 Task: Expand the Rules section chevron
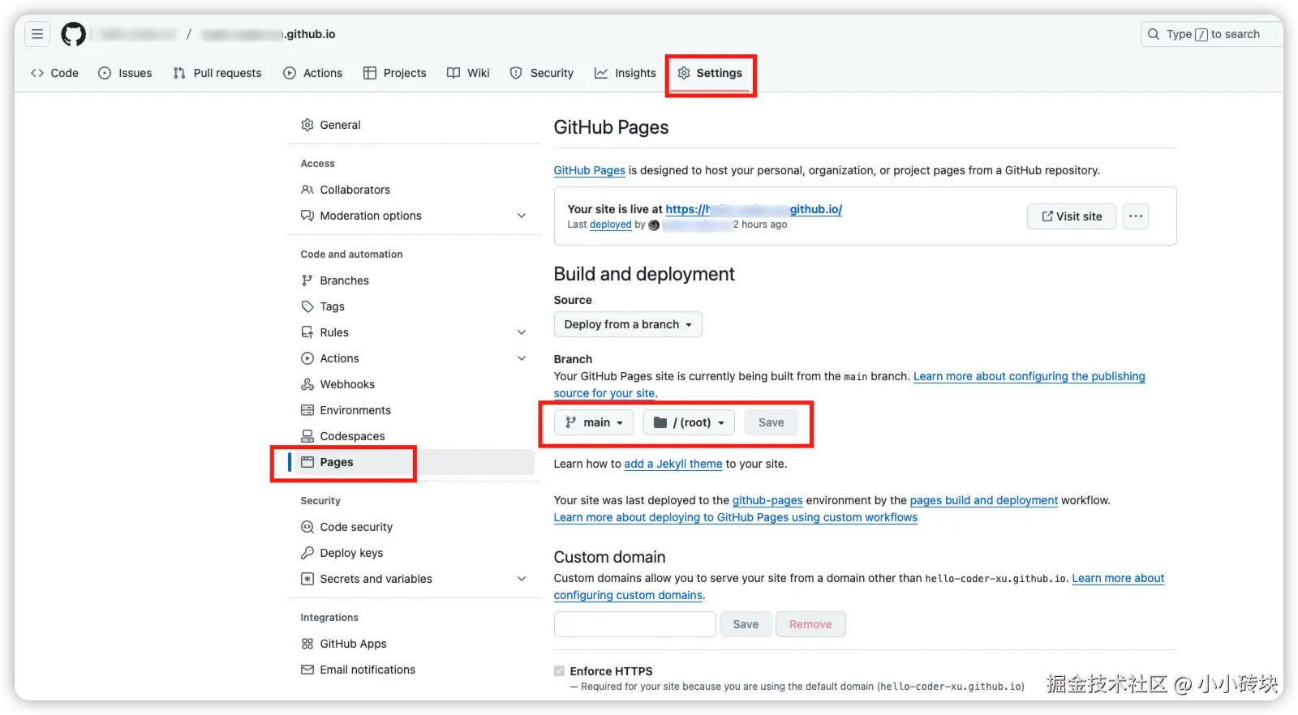click(x=522, y=332)
